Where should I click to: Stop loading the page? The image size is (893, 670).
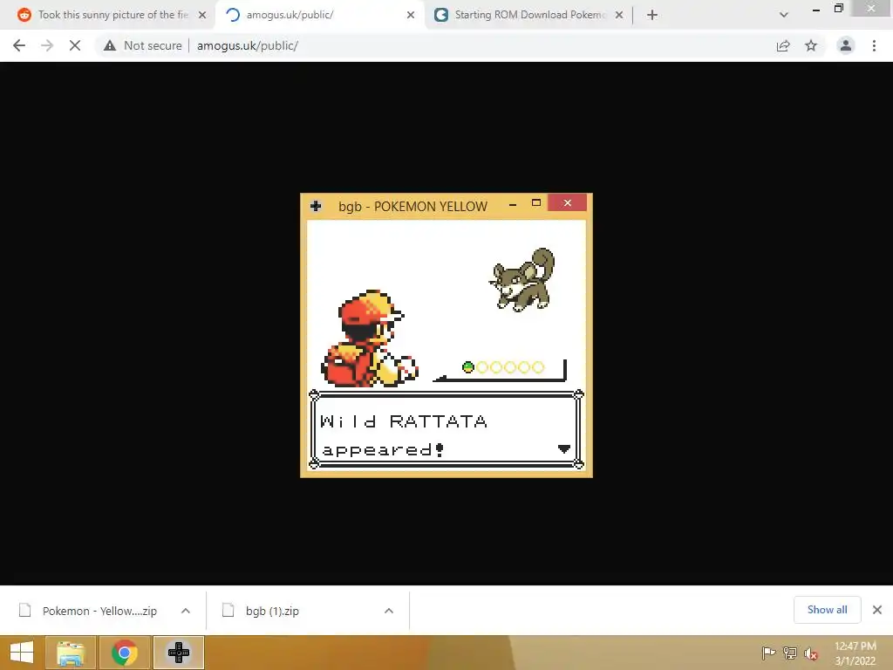tap(75, 45)
